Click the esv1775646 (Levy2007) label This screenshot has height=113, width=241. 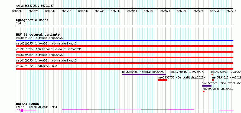click(187, 72)
